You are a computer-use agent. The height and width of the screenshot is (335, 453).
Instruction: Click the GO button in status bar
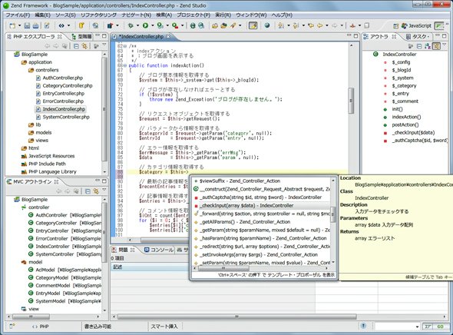coord(440,327)
